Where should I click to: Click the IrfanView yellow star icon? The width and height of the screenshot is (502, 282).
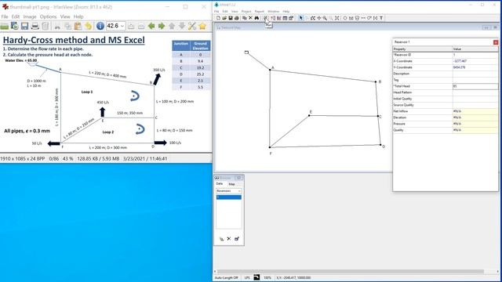click(202, 26)
